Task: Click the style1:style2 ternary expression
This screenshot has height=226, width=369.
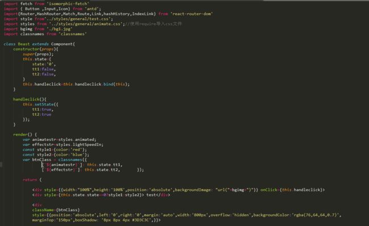Action: 124,195
